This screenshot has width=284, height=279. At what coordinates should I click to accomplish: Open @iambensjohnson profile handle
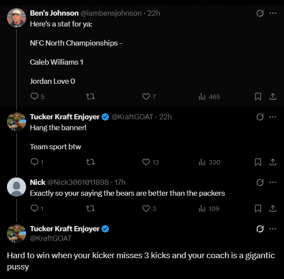pyautogui.click(x=111, y=13)
